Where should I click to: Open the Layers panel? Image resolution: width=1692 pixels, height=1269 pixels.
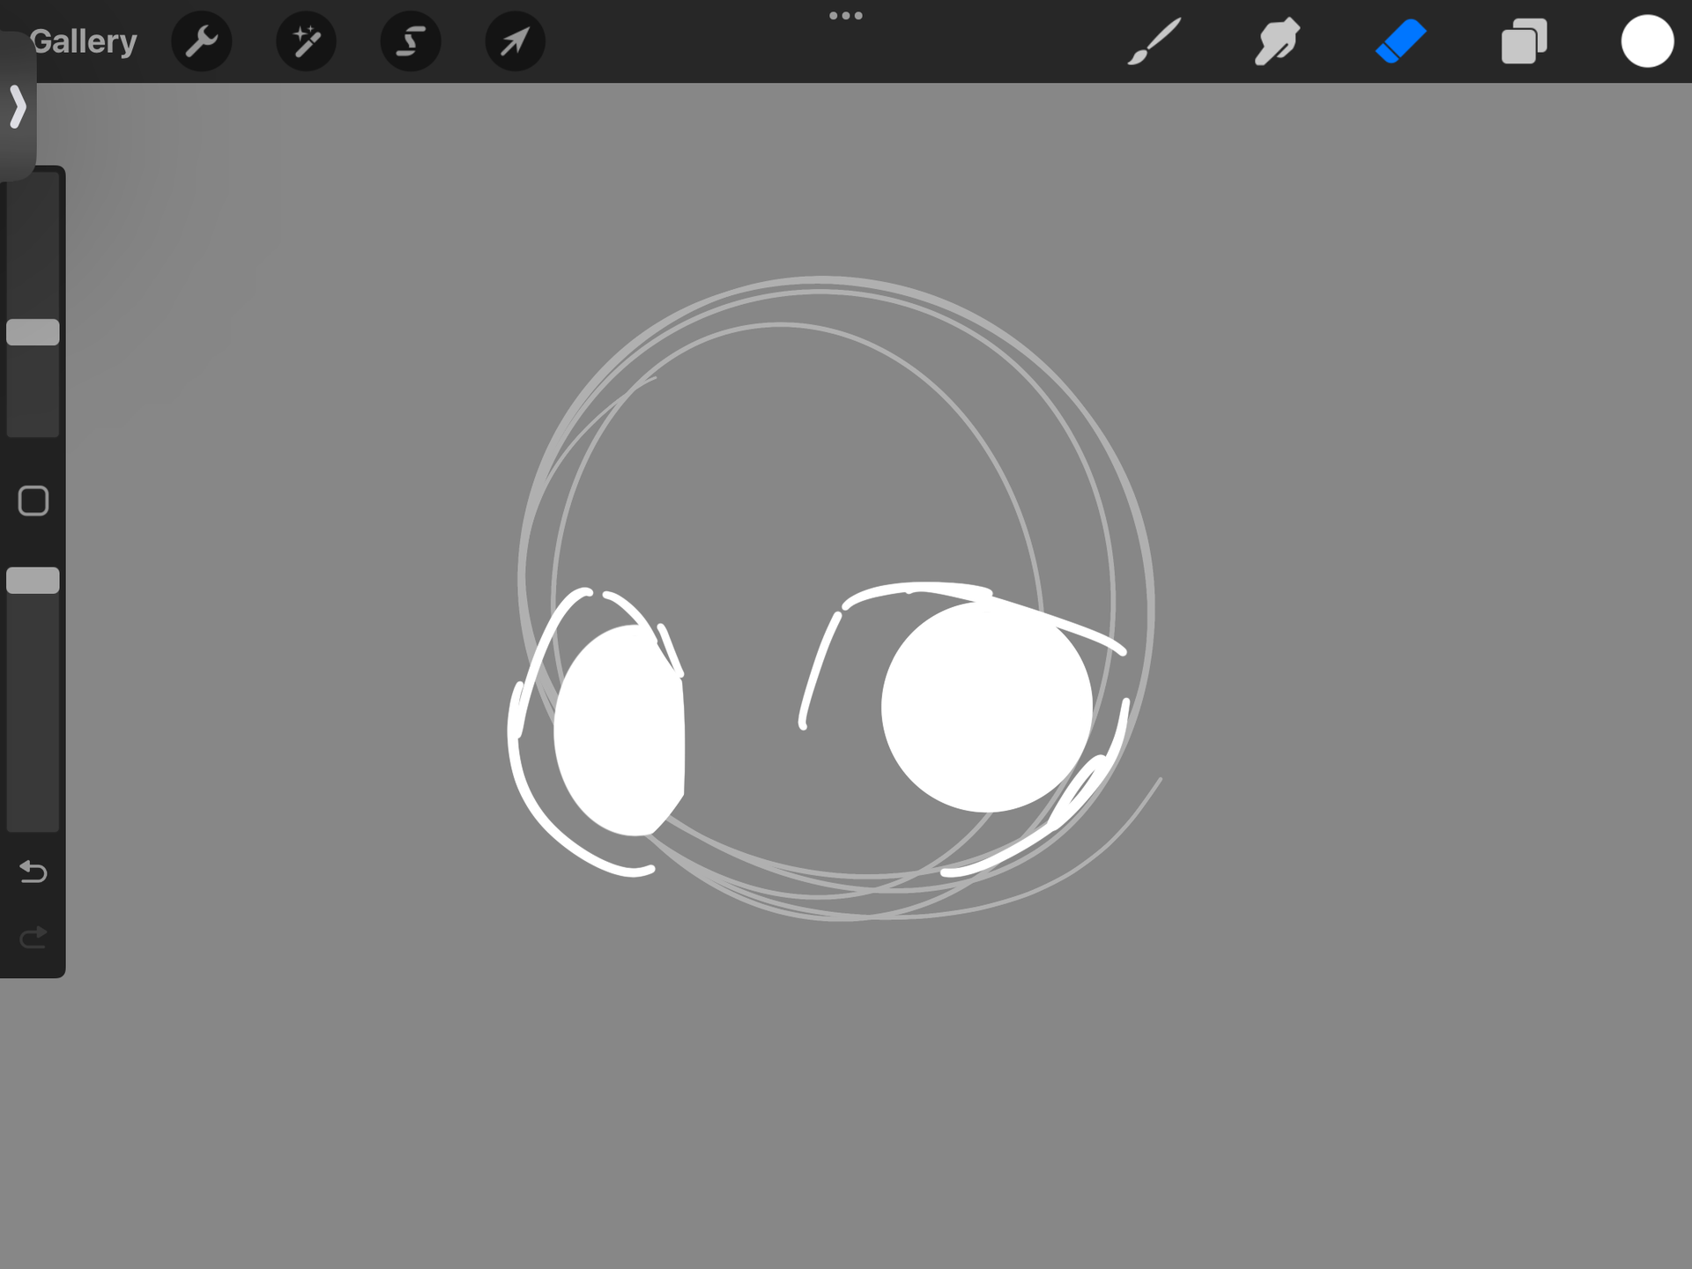pos(1524,41)
